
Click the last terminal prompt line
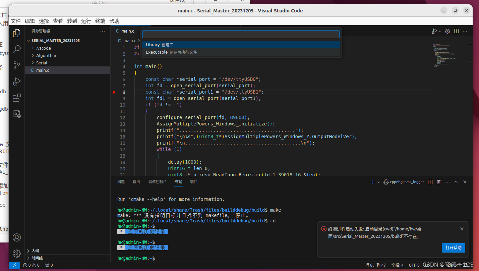pyautogui.click(x=136, y=258)
